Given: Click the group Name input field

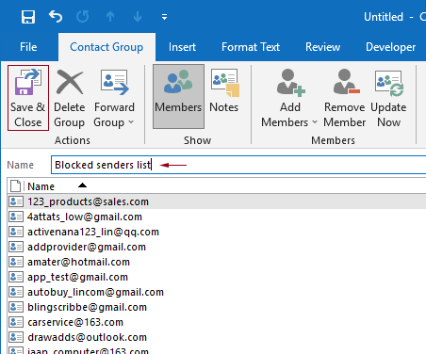Looking at the screenshot, I should (x=238, y=165).
